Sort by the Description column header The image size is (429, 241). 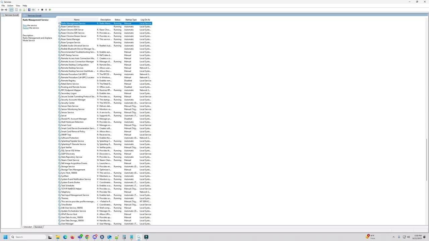[105, 20]
